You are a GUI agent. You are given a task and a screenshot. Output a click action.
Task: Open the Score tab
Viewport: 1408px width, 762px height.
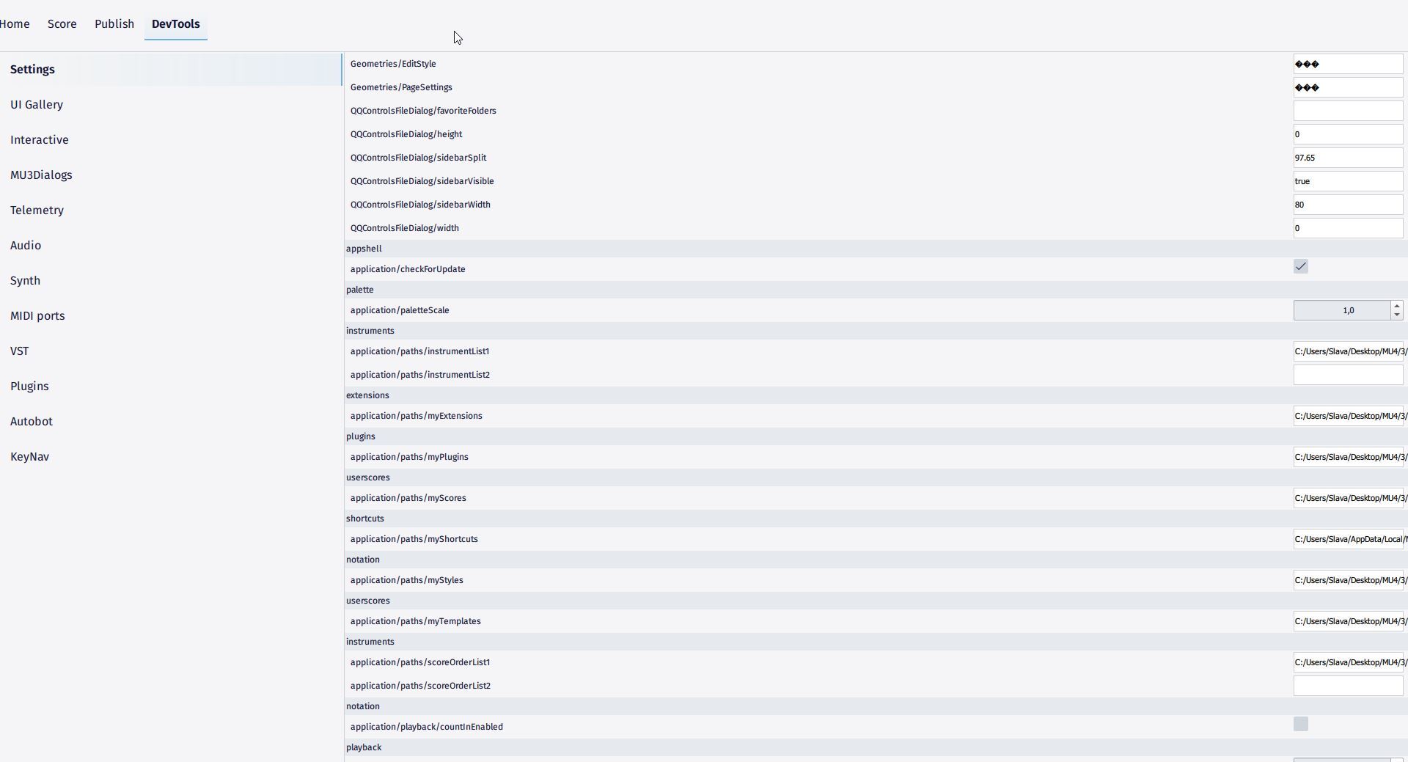(x=62, y=23)
